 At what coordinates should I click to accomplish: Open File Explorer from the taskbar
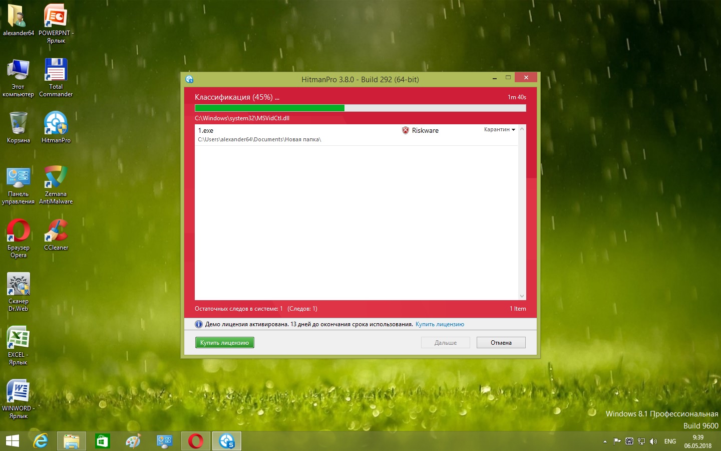[x=72, y=441]
